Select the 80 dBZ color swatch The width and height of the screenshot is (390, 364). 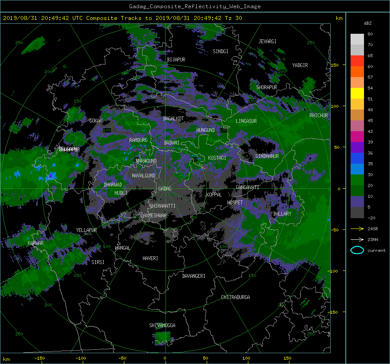357,39
